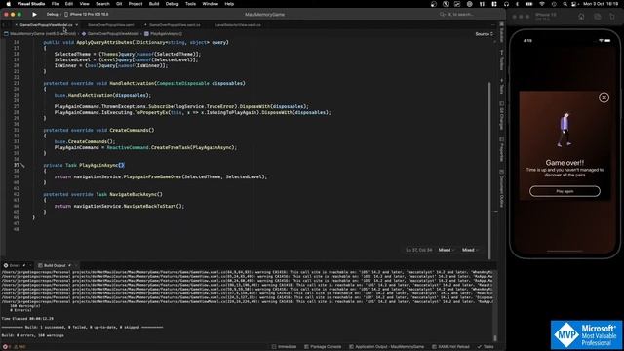Place cursor on PlayAgainAsync method declaration line

[x=84, y=165]
